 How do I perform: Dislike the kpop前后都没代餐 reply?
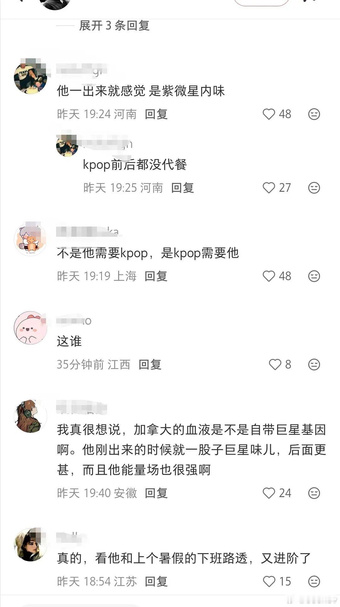click(314, 188)
